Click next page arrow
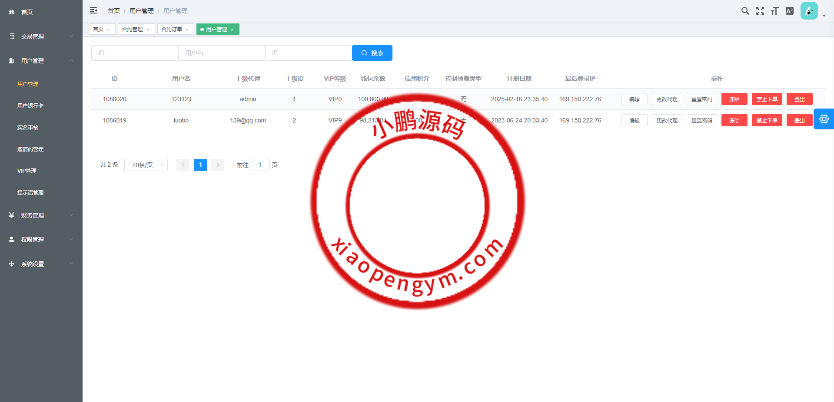 218,165
